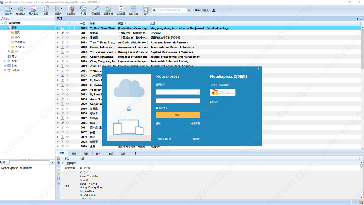Click the user account silhouette icon
The image size is (364, 205).
pos(214,10)
